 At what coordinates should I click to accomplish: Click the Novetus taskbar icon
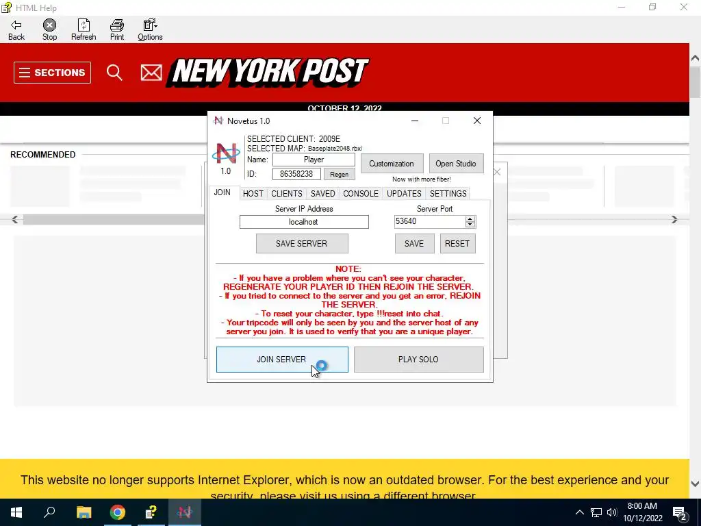coord(185,512)
